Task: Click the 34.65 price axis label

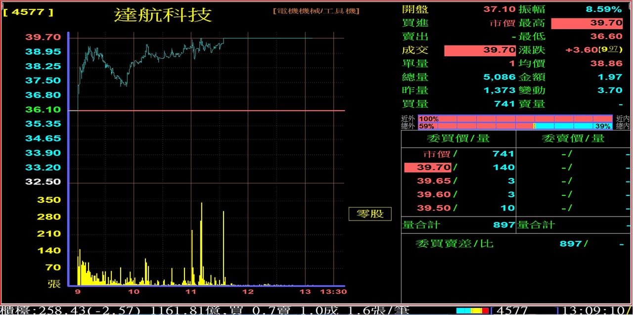Action: tap(43, 138)
